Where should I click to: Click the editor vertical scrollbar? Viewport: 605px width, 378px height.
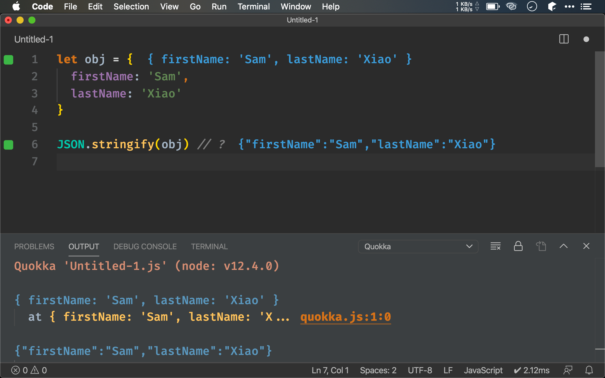(x=599, y=109)
